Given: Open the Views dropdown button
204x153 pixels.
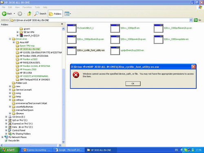Looking at the screenshot, I should [x=68, y=14].
